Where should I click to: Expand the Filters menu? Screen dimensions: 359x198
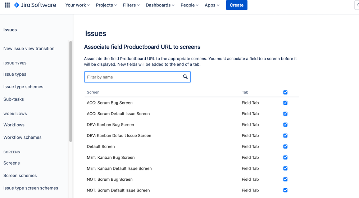[131, 5]
